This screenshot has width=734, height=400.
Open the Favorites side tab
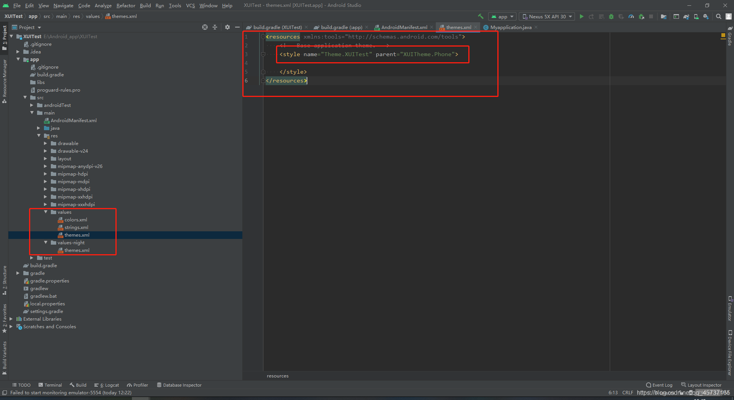coord(4,318)
